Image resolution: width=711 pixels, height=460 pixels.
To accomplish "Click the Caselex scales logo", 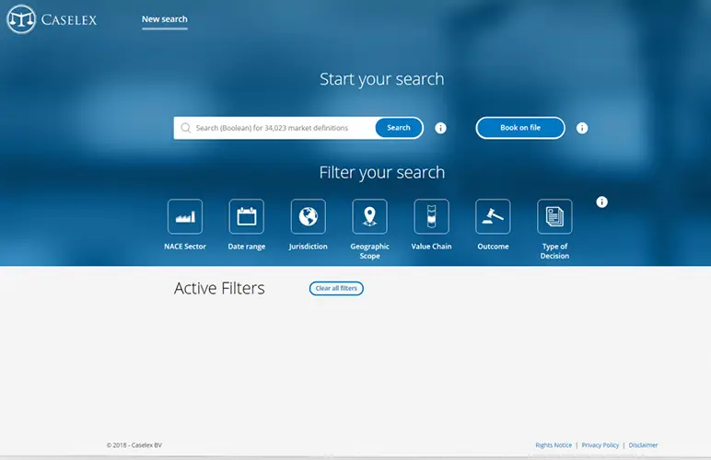I will 21,18.
